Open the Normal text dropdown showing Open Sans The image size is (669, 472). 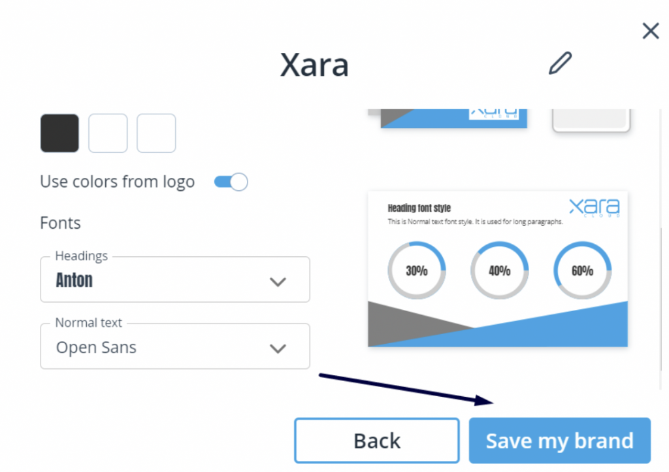pos(175,346)
